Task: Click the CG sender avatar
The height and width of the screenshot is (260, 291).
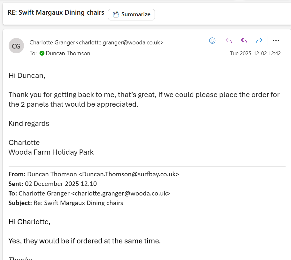Action: click(16, 46)
